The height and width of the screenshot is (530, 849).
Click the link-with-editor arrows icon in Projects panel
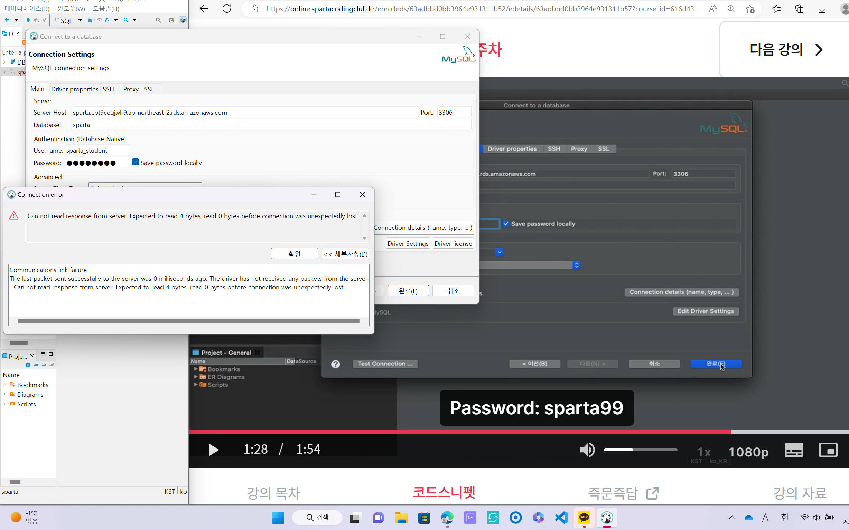(x=52, y=365)
